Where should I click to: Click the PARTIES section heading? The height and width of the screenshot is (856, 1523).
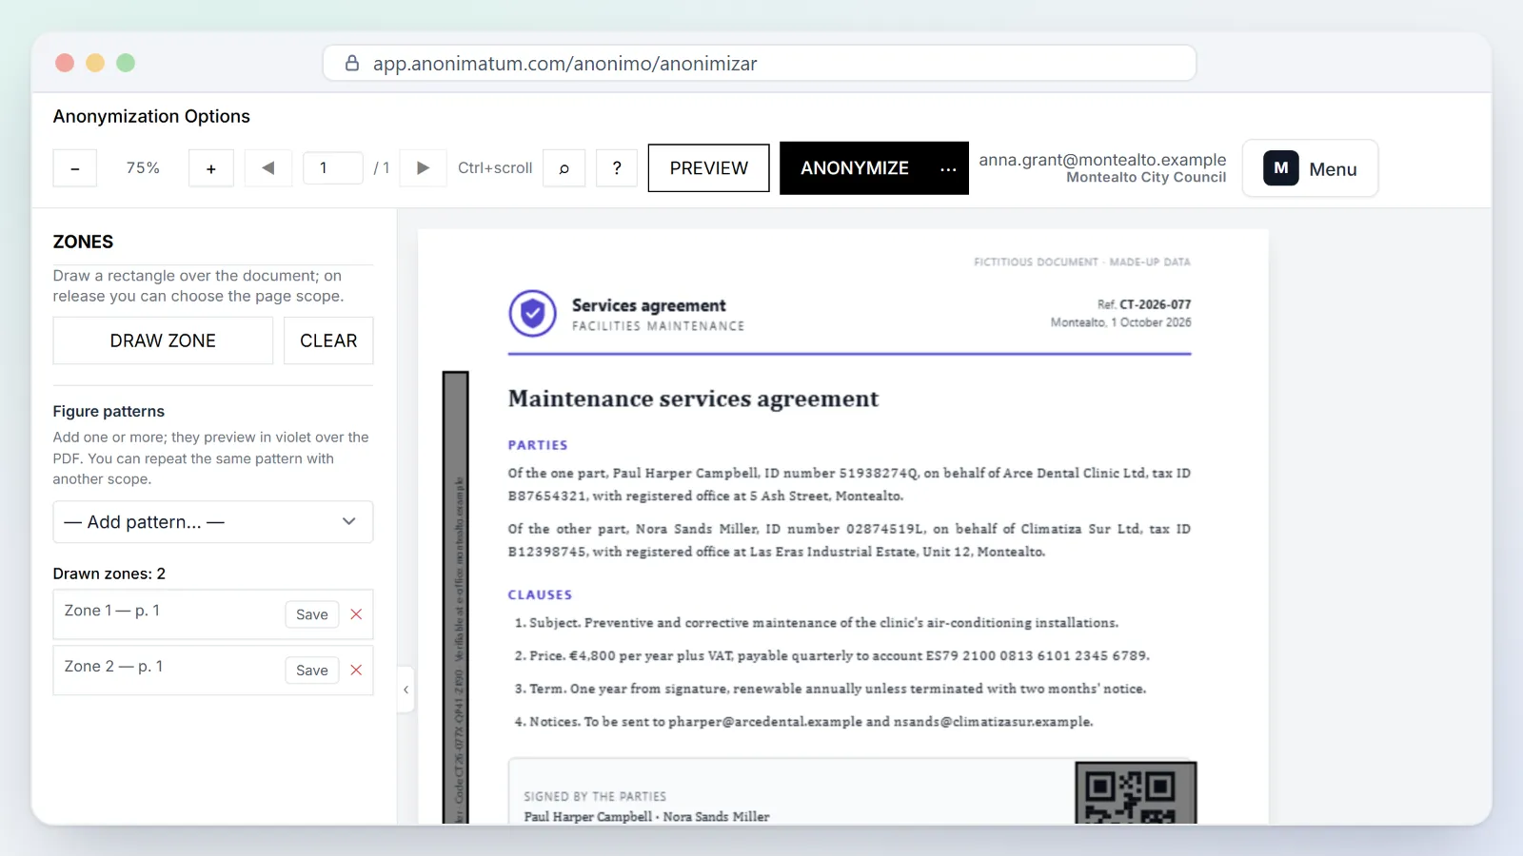pos(538,445)
